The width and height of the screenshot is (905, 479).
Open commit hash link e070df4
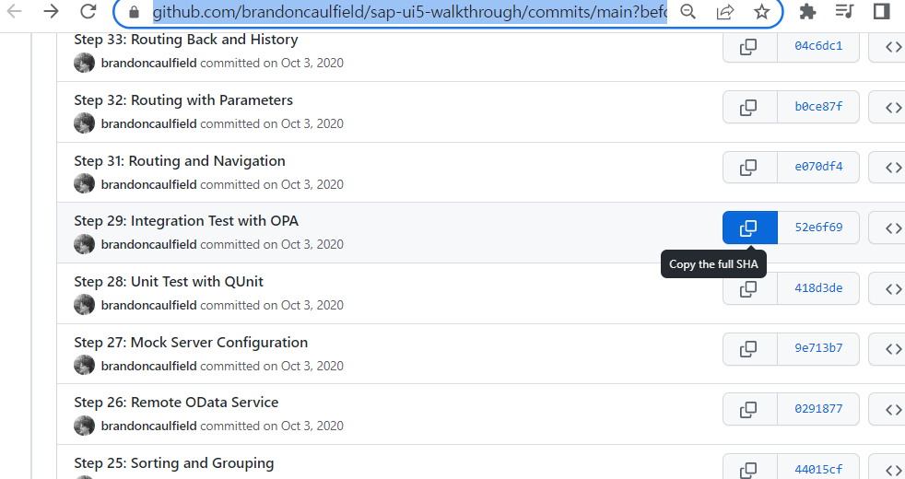click(x=818, y=167)
